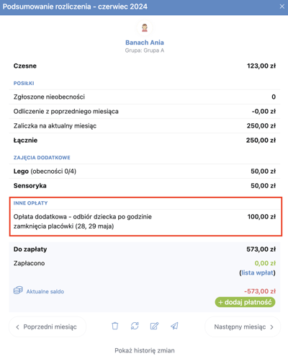Viewport: 288px width, 364px height.
Task: Click the Opłata dodatkowa fee entry
Action: coord(145,221)
